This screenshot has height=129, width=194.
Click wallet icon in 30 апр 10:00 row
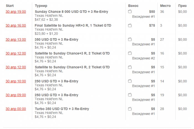(x=130, y=81)
